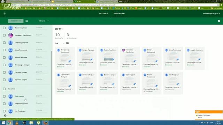Open Ігор Поздняцев's submission card
Screen dimensions: 223x125
click(173, 83)
